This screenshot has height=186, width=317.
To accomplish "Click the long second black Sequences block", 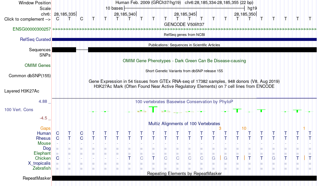I will (202, 50).
